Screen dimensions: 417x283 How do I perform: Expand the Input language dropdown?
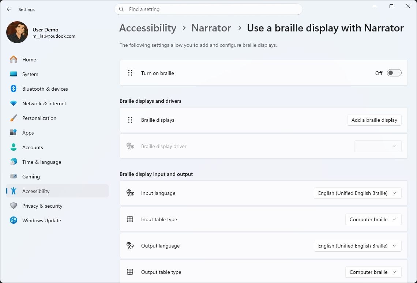(x=357, y=193)
